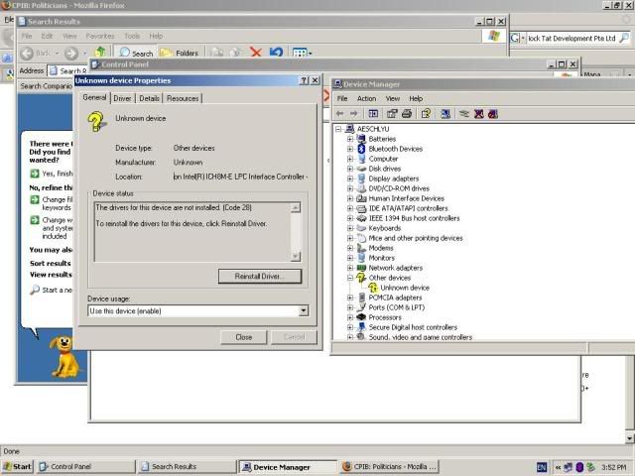Click the Views icon in Search Results toolbar
Screen dimensions: 635x476
tap(302, 53)
